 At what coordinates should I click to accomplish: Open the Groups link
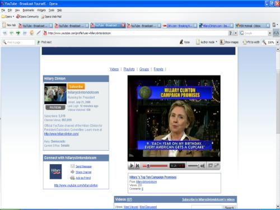click(x=144, y=69)
